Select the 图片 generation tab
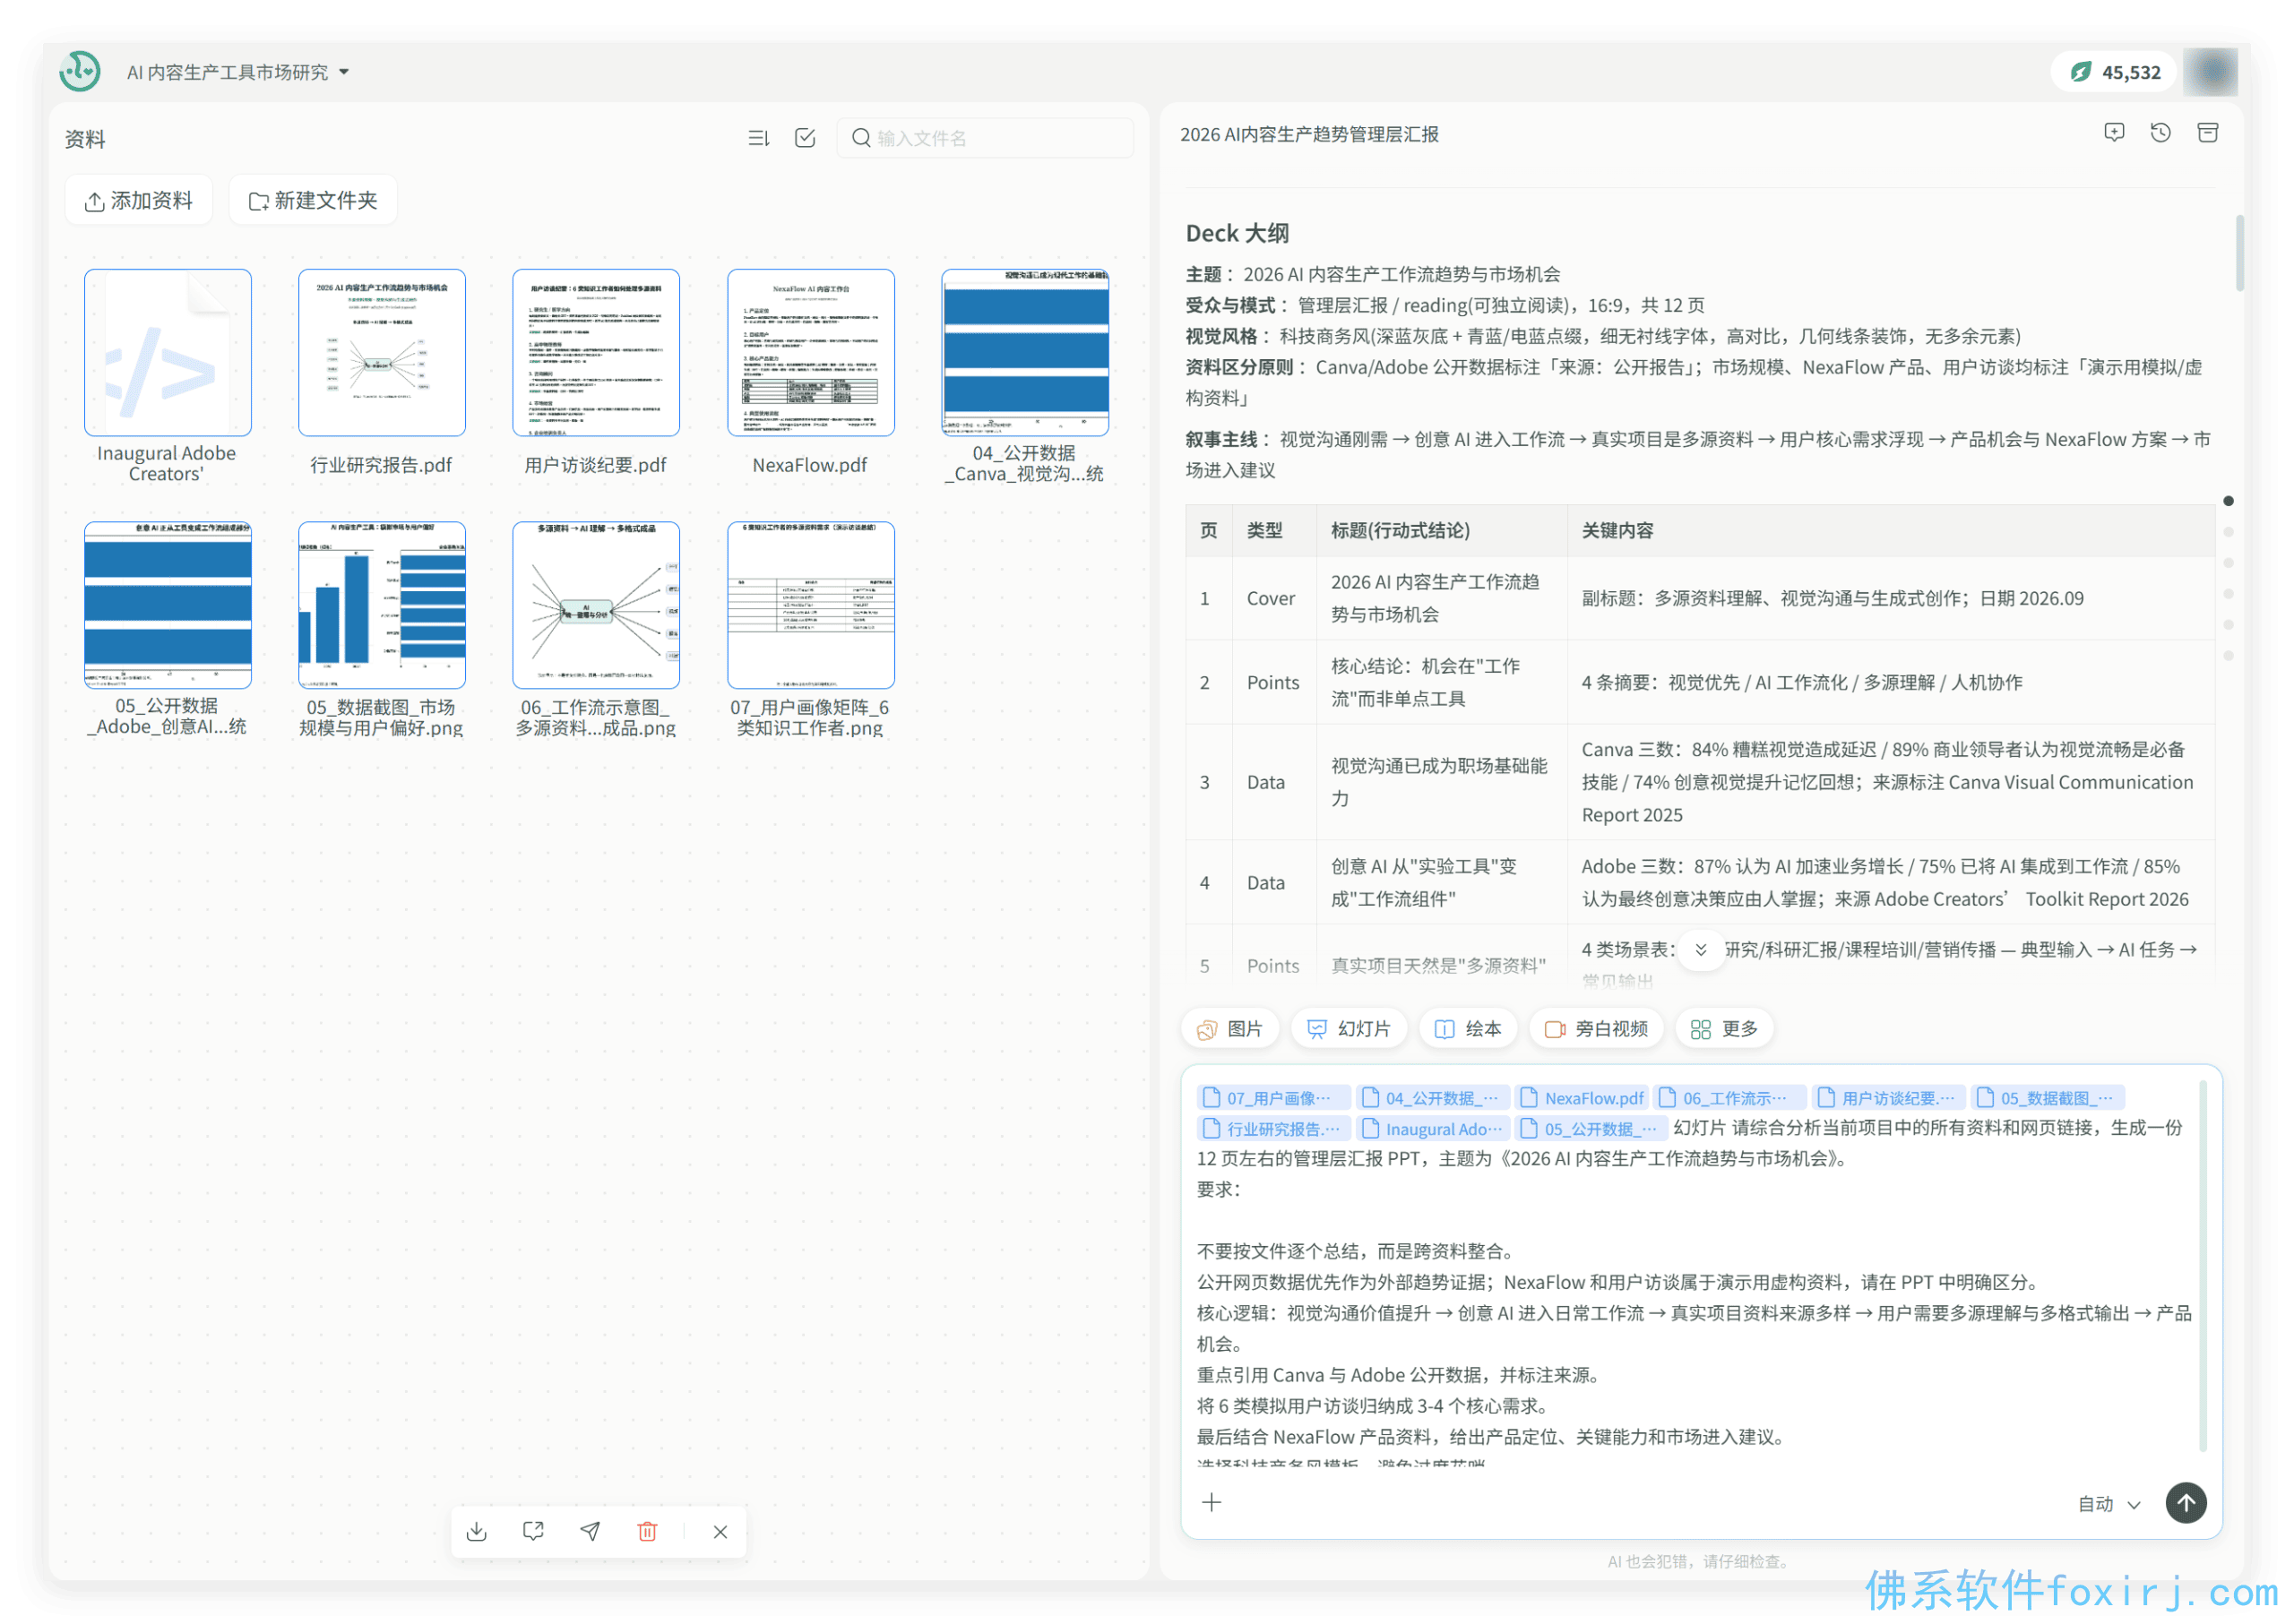This screenshot has width=2294, height=1624. [x=1229, y=1028]
